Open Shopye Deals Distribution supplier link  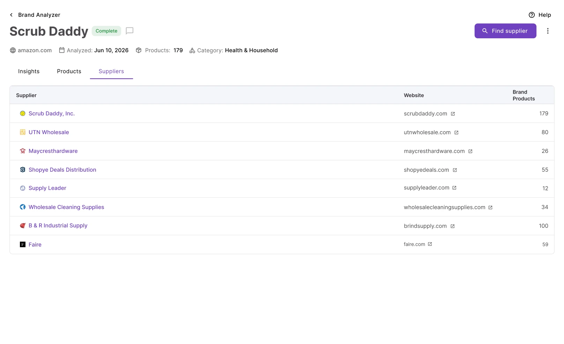coord(62,170)
